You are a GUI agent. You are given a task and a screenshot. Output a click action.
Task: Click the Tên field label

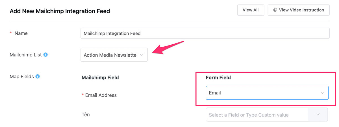[x=86, y=115]
